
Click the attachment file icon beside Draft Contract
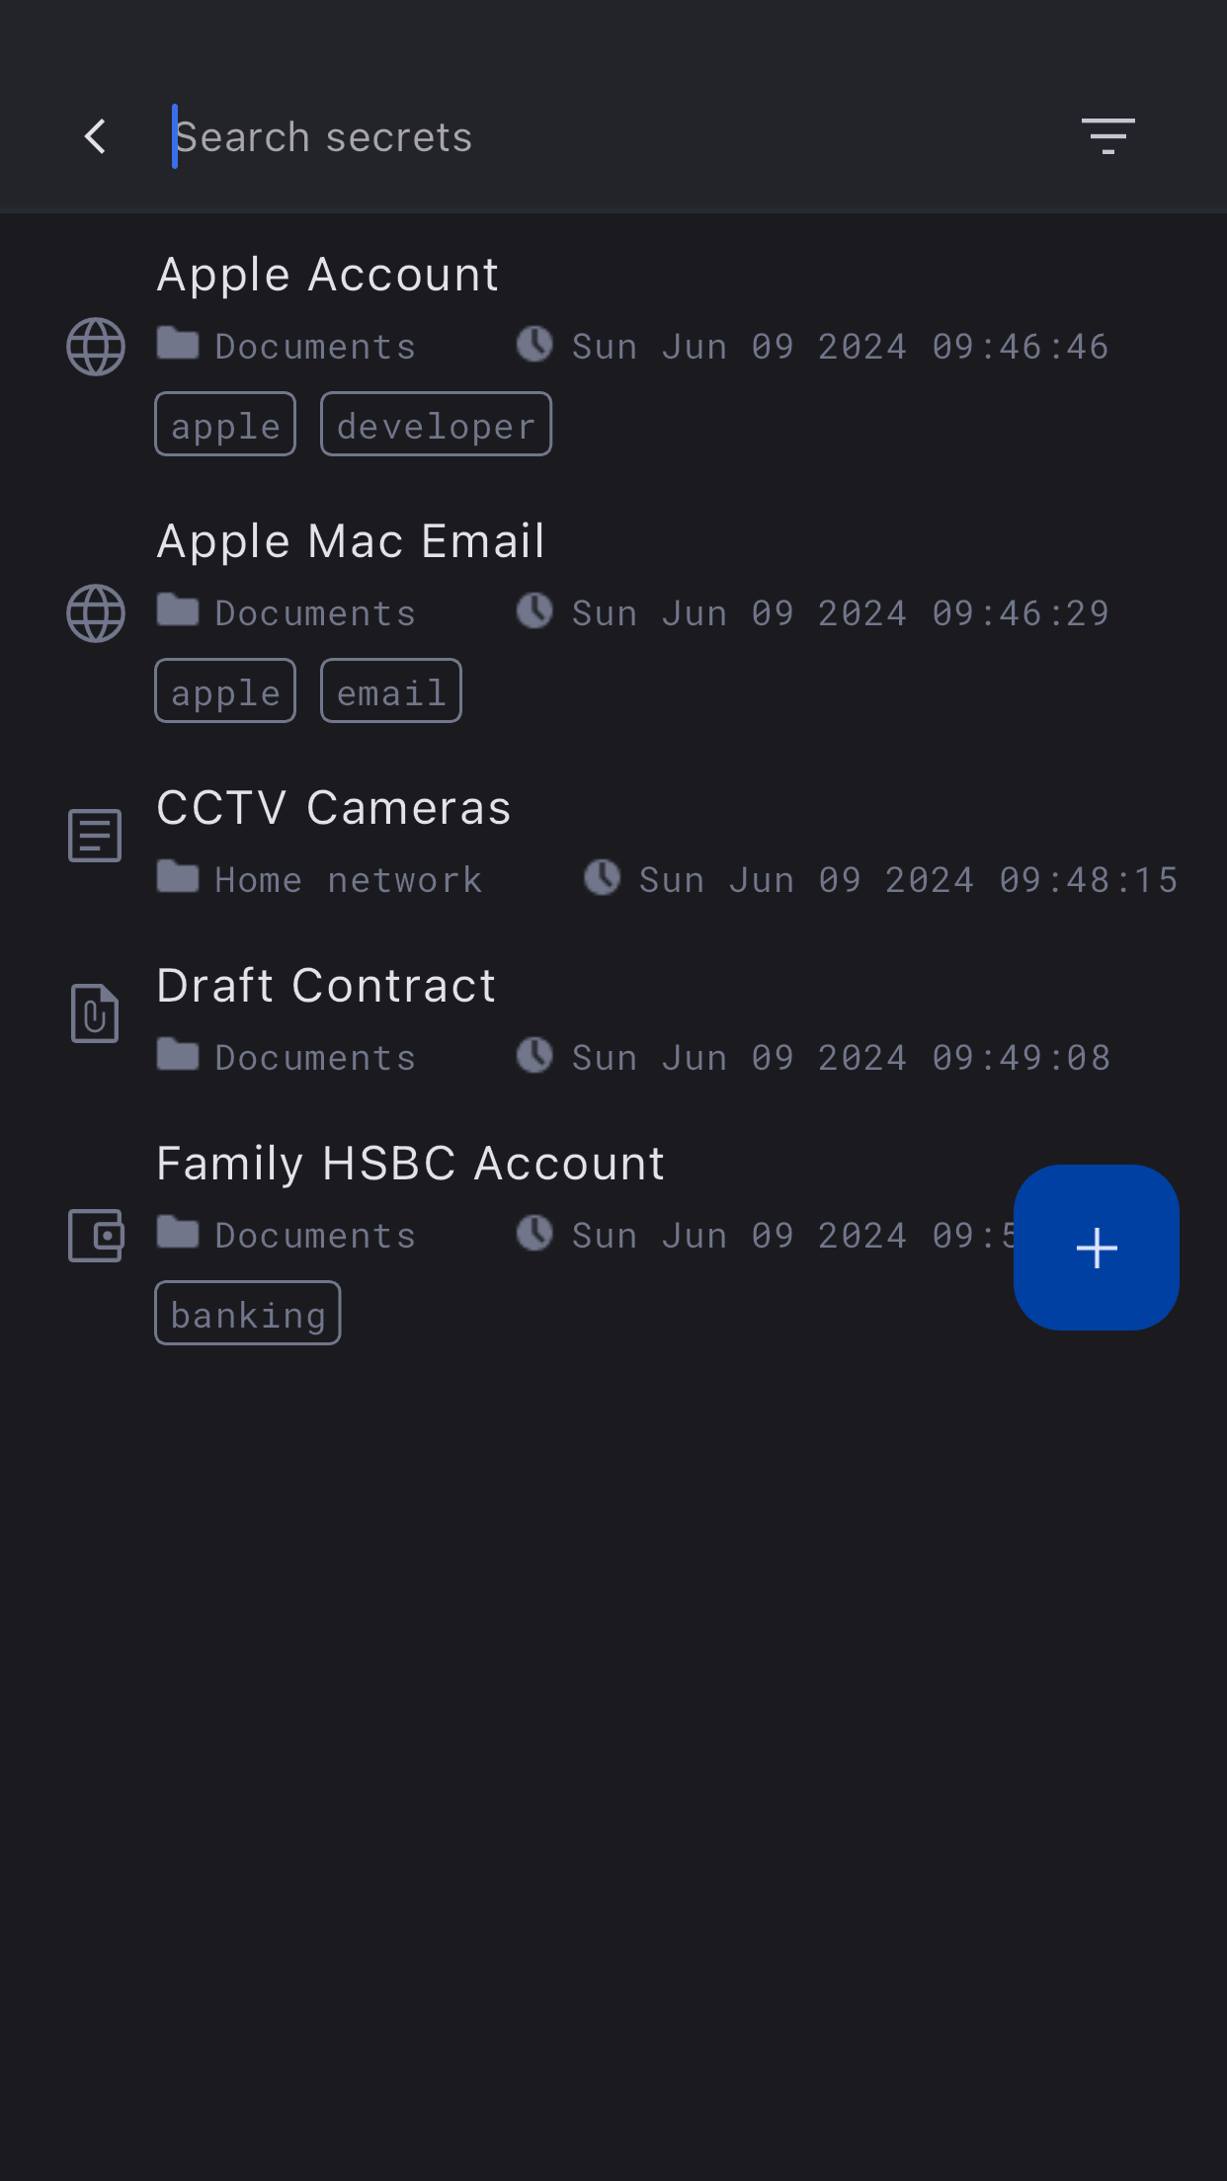[x=95, y=1013]
